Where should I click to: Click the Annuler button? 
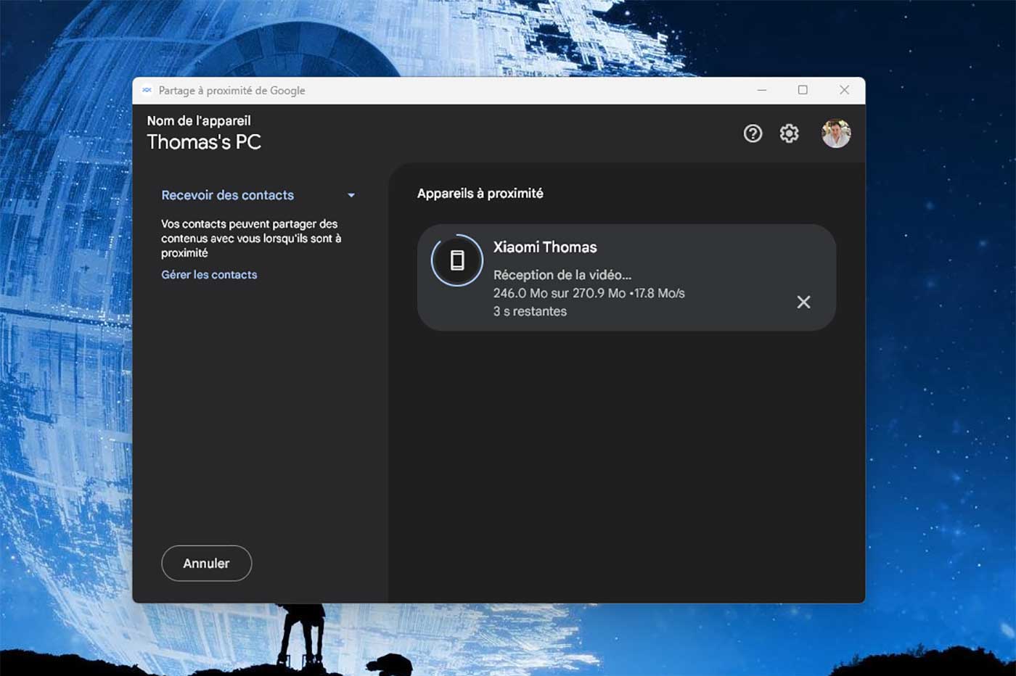207,564
